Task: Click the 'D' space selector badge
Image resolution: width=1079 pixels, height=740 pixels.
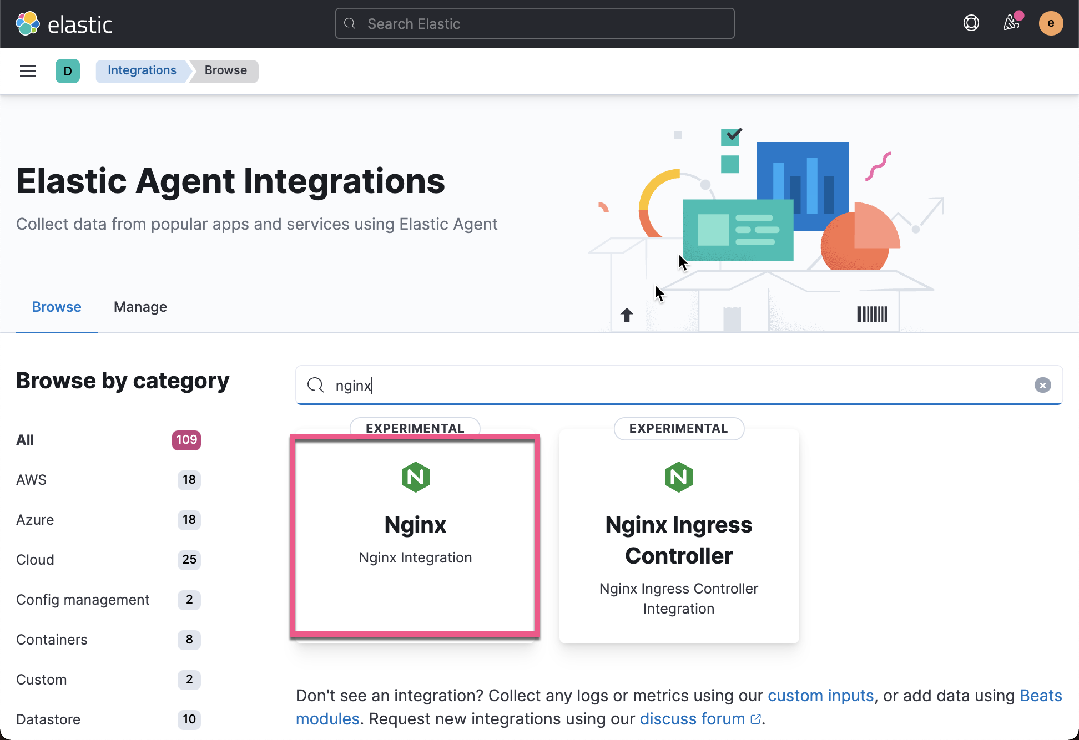Action: click(68, 71)
